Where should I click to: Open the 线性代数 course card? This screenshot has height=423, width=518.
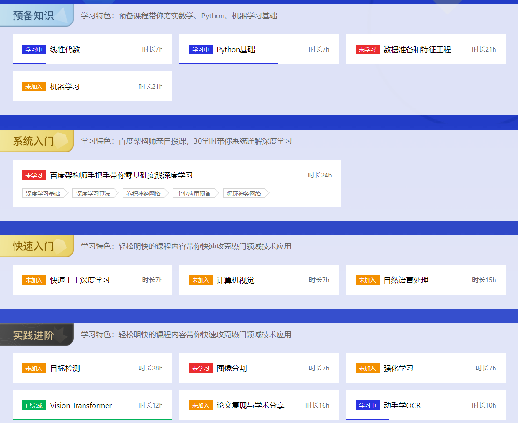pyautogui.click(x=93, y=49)
